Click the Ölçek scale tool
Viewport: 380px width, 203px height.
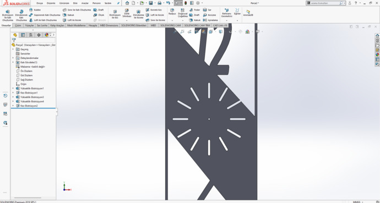pos(99,15)
